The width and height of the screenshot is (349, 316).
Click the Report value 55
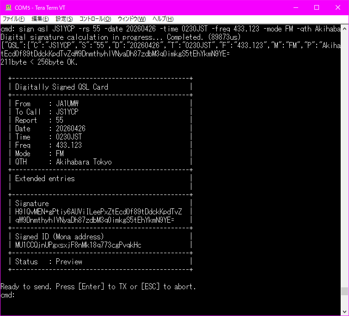click(x=60, y=120)
